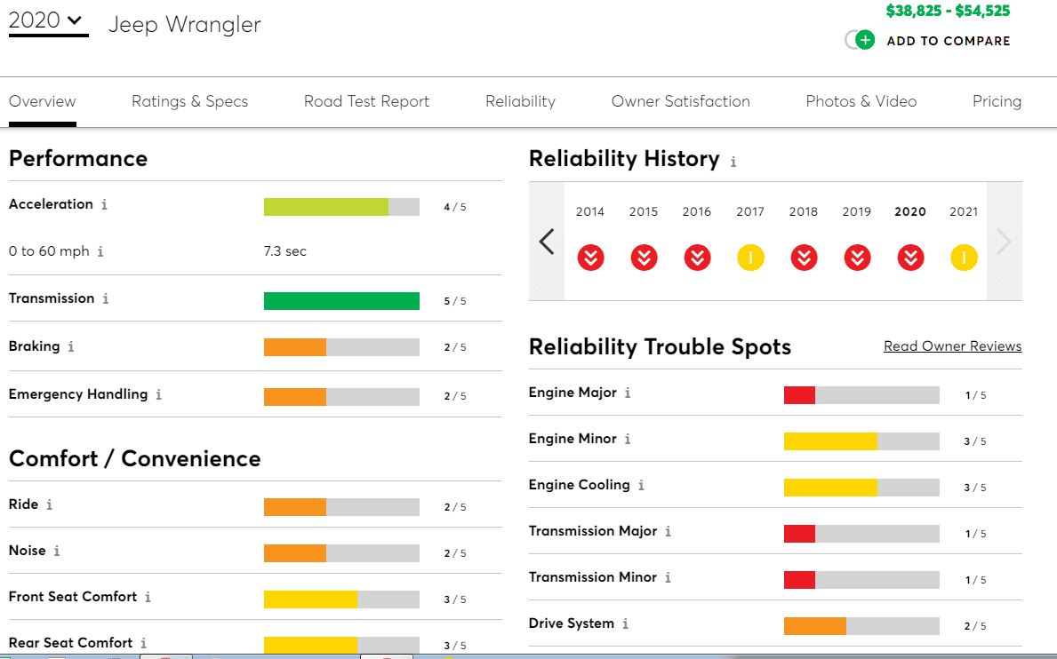Click the Front Seat Comfort 3/5 bar
The height and width of the screenshot is (659, 1057).
tap(341, 599)
